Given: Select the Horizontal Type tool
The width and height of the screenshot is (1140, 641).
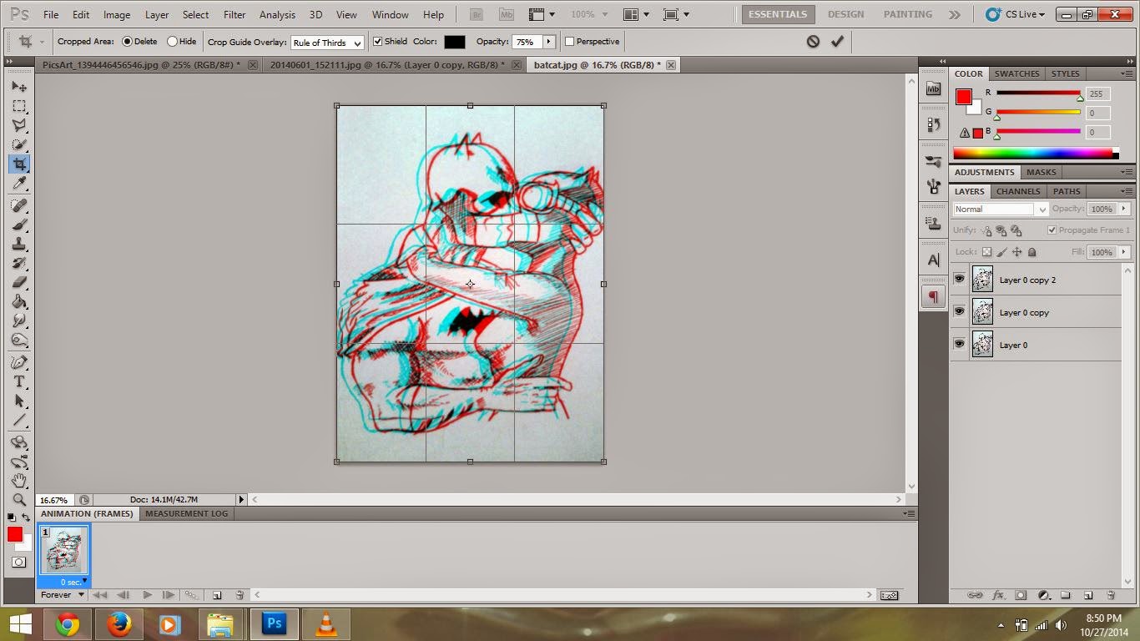Looking at the screenshot, I should 19,381.
